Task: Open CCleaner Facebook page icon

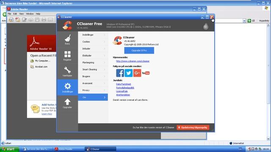Action: pos(120,73)
